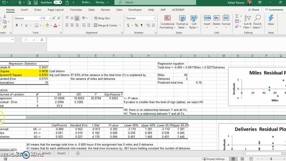286x161 pixels.
Task: Apply Percent Style
Action: [136, 25]
